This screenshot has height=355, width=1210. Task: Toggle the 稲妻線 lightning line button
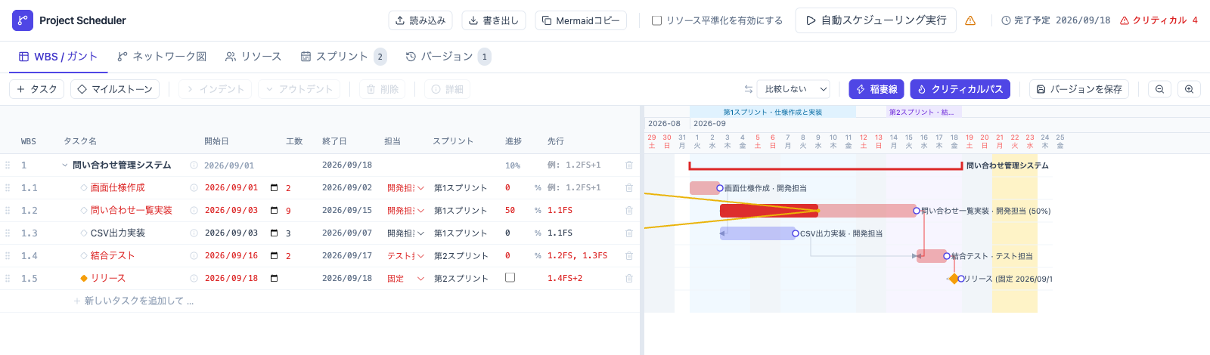tap(876, 89)
